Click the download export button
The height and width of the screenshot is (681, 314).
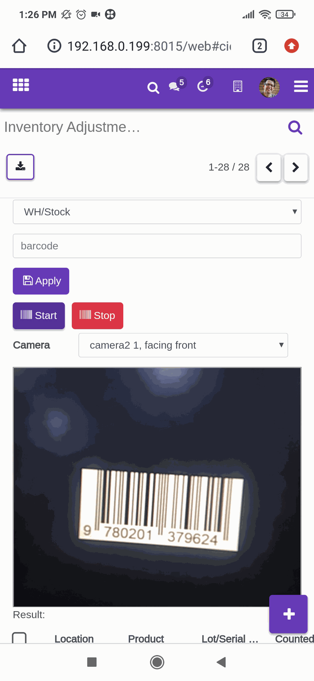coord(21,167)
